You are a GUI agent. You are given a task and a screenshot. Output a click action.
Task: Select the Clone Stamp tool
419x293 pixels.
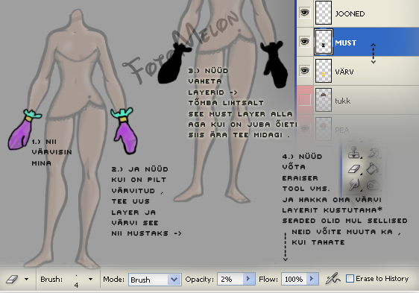(x=355, y=153)
